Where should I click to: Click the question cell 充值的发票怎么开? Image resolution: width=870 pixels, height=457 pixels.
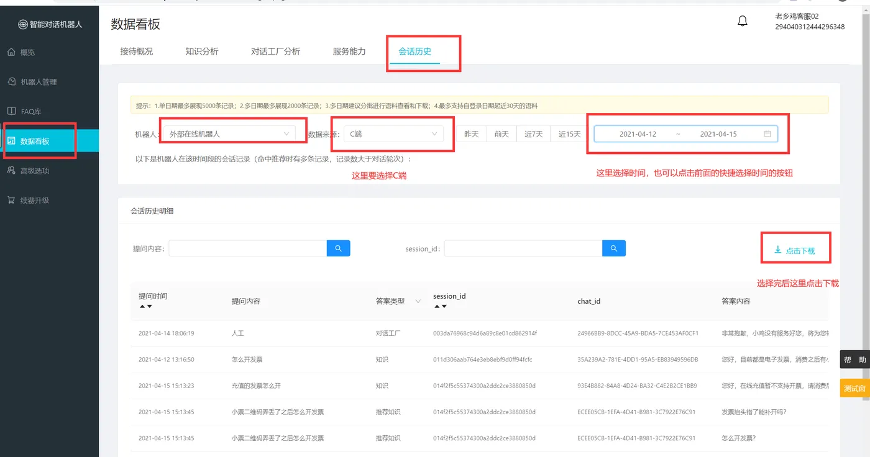pyautogui.click(x=256, y=386)
